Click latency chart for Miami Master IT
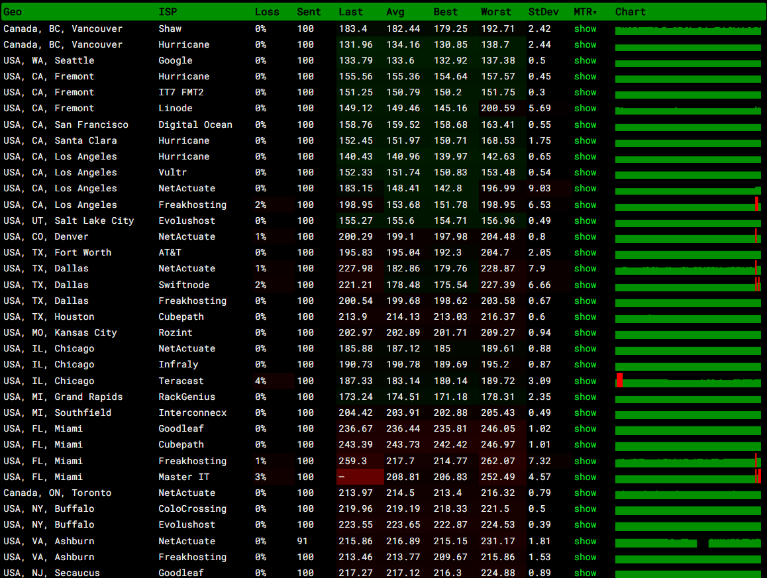 (688, 477)
